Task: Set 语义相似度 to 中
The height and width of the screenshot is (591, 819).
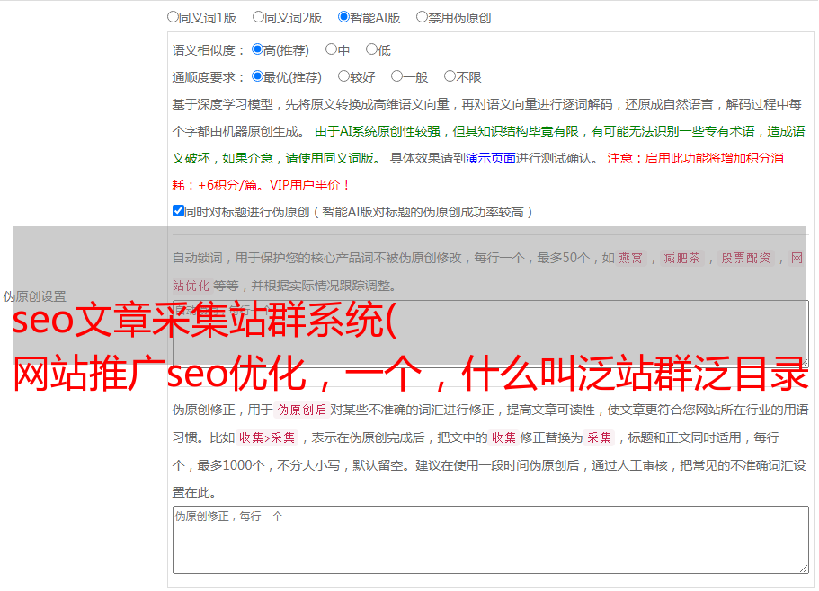Action: [331, 49]
